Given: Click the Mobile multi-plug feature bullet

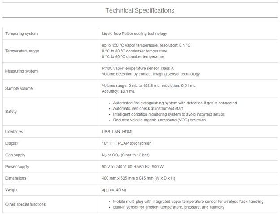Looking at the screenshot, I should coord(188,202).
